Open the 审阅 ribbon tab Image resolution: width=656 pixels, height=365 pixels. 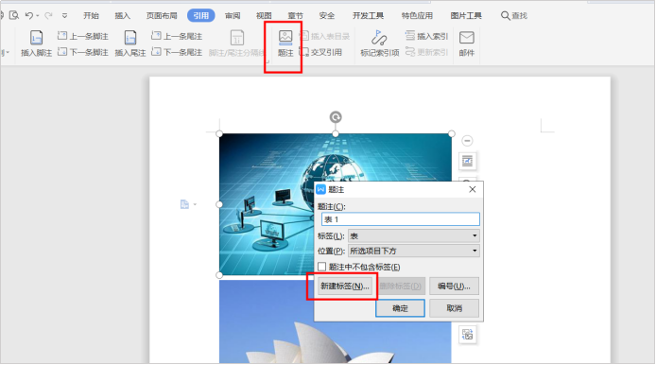(233, 16)
